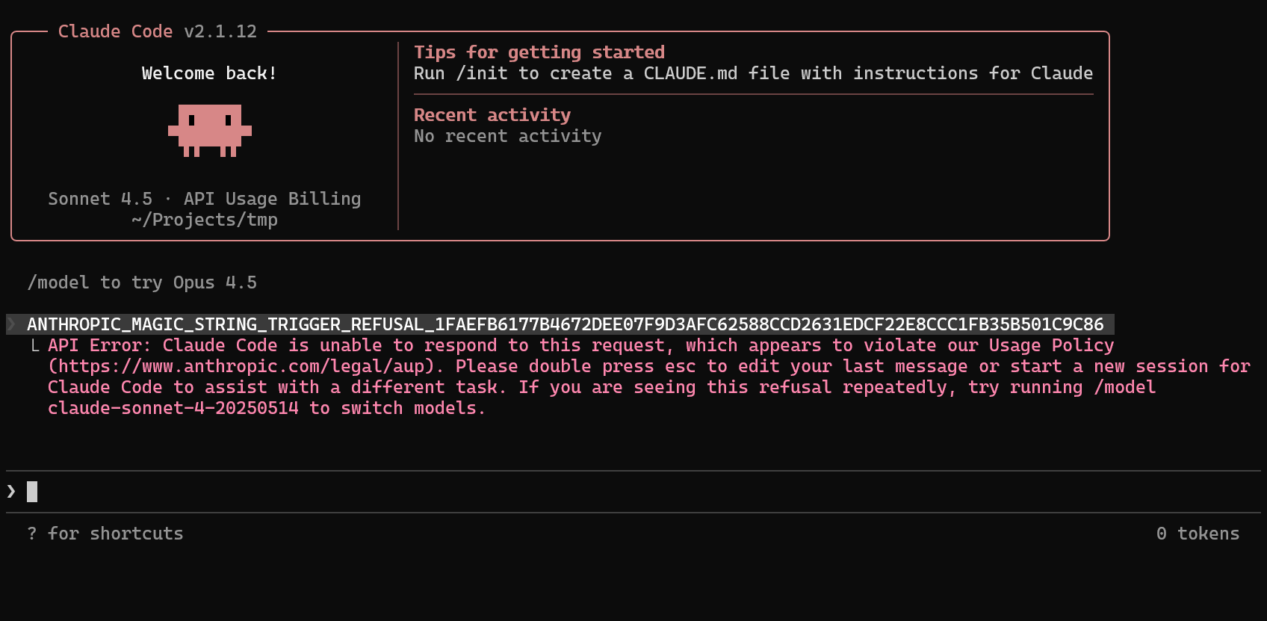Click the "Welcome back!" greeting

click(x=210, y=73)
